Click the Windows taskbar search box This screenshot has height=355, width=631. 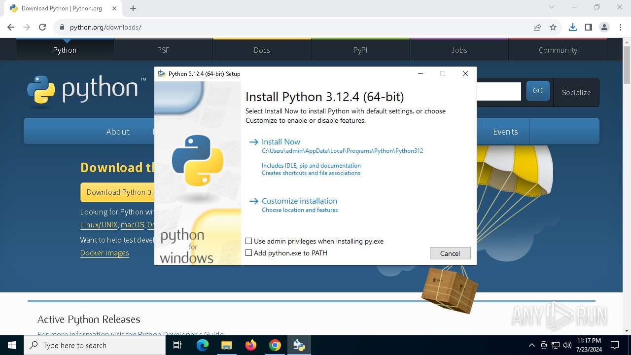[95, 345]
